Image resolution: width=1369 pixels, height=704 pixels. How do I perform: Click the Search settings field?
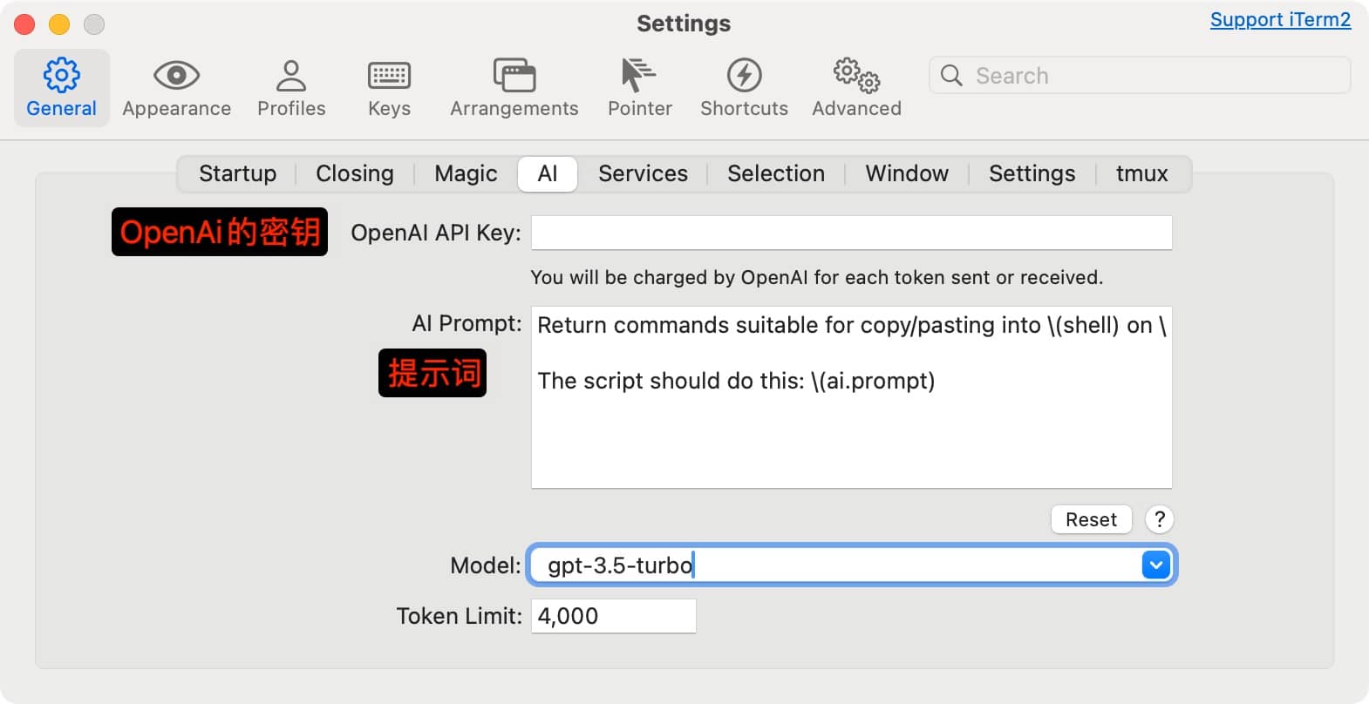pos(1140,76)
